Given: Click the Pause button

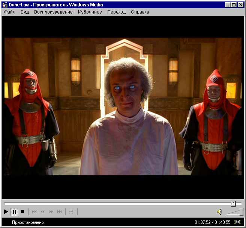Looking at the screenshot, I should (14, 212).
